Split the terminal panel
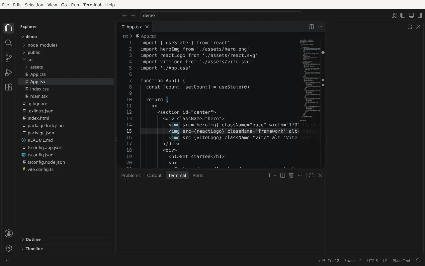The width and height of the screenshot is (425, 266). [283, 175]
